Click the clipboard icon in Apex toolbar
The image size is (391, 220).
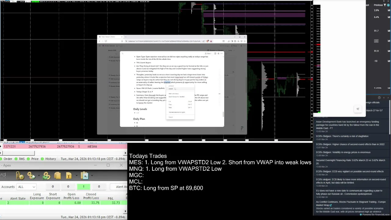85,175
